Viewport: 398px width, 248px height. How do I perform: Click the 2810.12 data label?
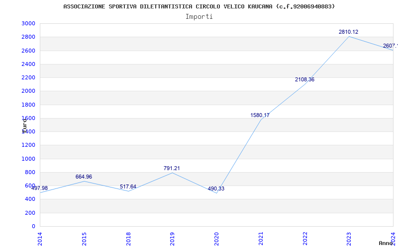pos(348,32)
